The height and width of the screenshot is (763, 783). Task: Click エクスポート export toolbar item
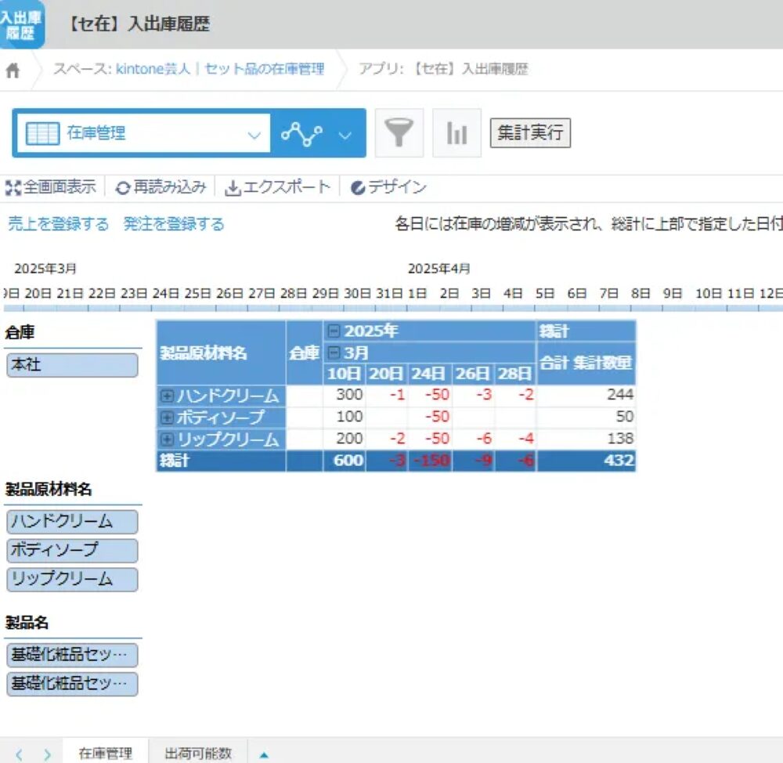pos(278,188)
